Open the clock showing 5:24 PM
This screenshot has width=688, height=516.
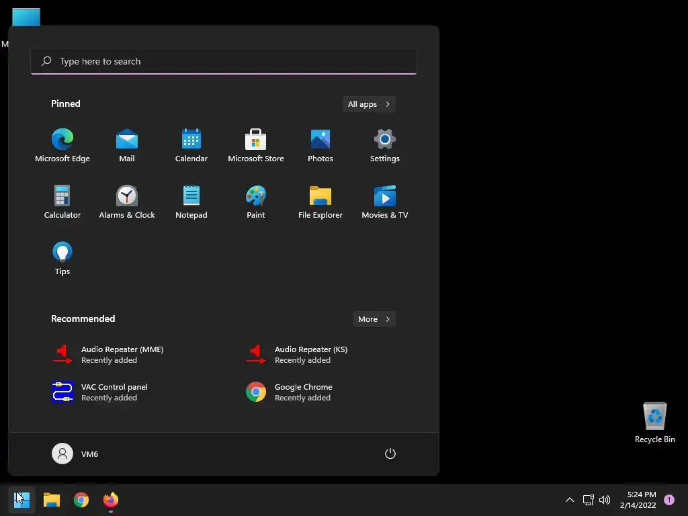638,500
